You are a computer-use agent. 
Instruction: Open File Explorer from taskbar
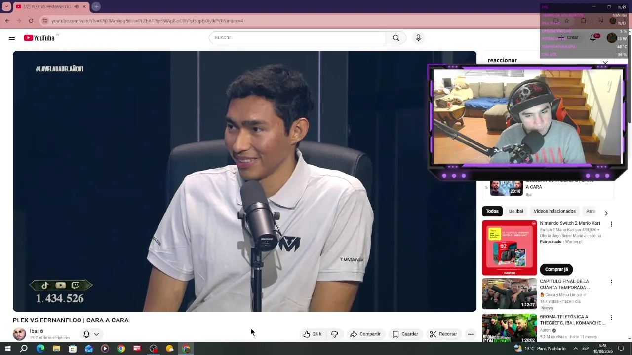[x=56, y=349]
